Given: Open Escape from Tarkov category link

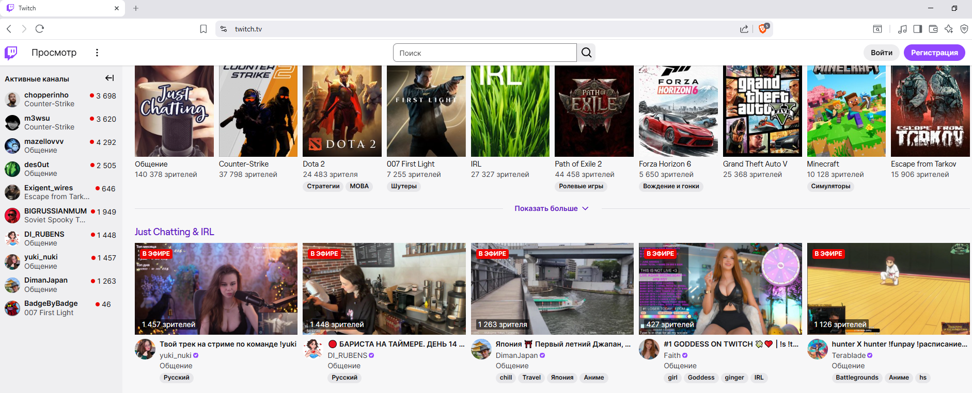Looking at the screenshot, I should 923,164.
